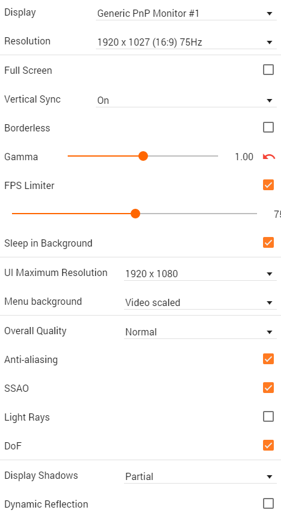Change Menu background from Video scaled

click(x=200, y=302)
